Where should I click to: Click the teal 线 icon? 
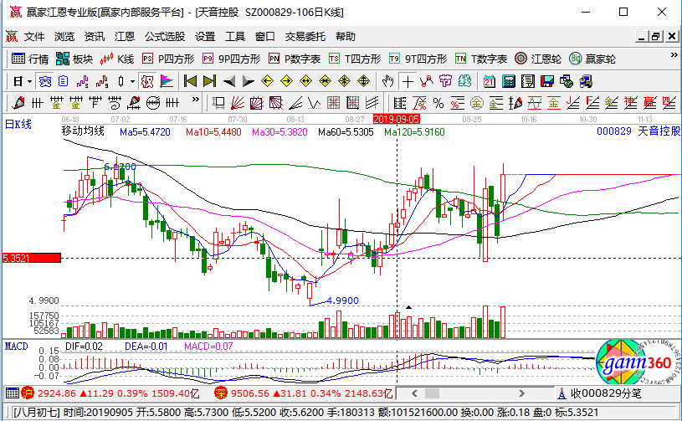[465, 81]
